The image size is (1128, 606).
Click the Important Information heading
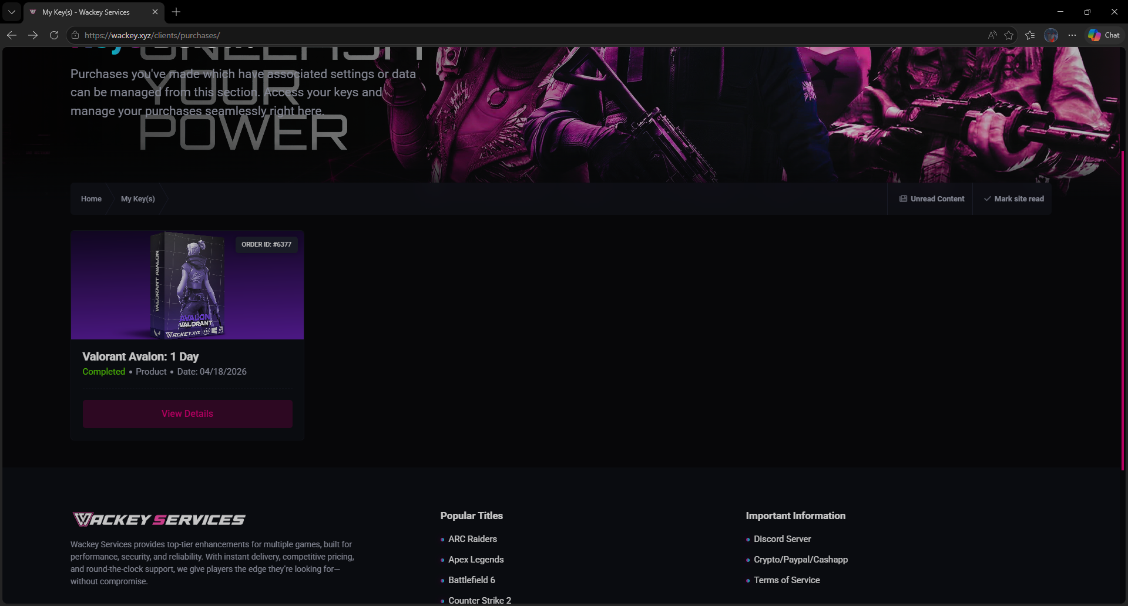click(795, 516)
